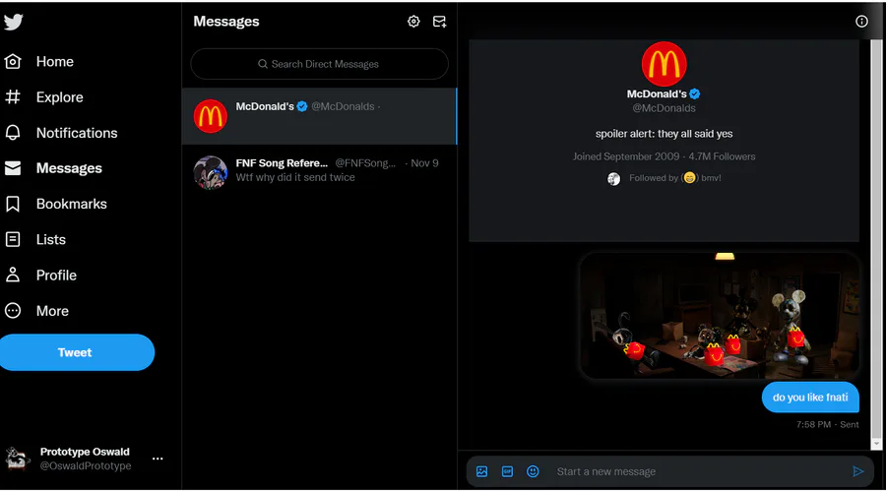Click small follower avatar beside 'Followed by'
This screenshot has height=491, width=886.
point(613,178)
